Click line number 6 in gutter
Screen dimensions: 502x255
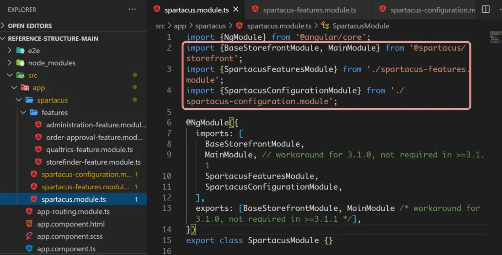click(x=169, y=123)
